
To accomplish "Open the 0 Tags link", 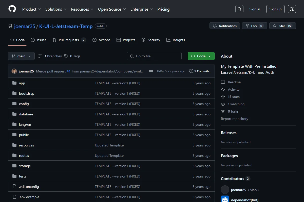I will point(72,56).
